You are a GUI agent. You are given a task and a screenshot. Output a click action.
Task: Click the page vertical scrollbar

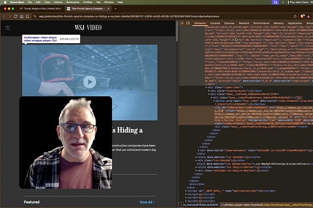click(x=177, y=31)
